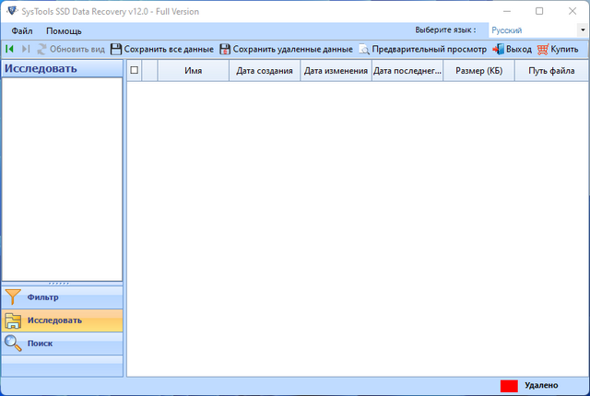Open Предварительный просмотр preview
The image size is (590, 396).
364,49
